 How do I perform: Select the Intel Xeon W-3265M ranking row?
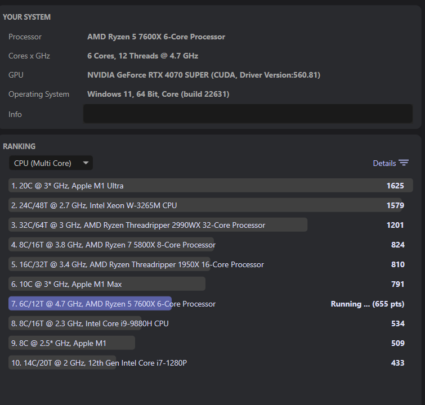211,205
